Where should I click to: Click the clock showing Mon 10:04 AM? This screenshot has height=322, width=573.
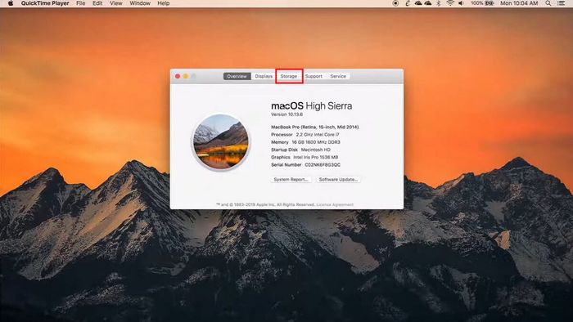519,3
